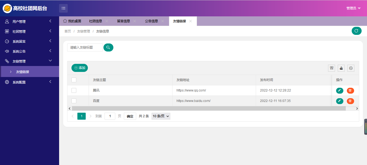Switch to the 我的桌面 tab

(72, 21)
